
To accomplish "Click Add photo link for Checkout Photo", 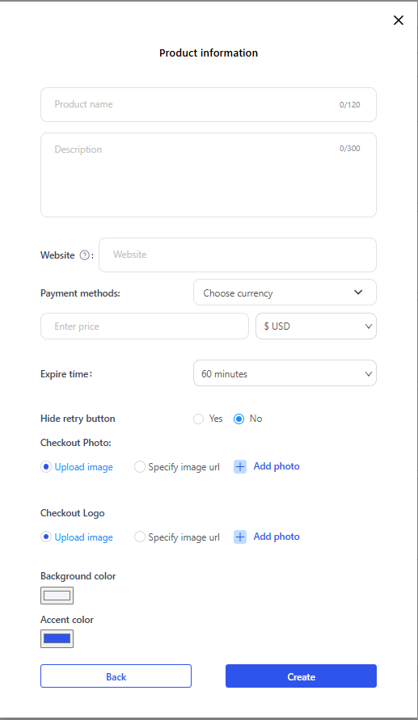I will 277,466.
